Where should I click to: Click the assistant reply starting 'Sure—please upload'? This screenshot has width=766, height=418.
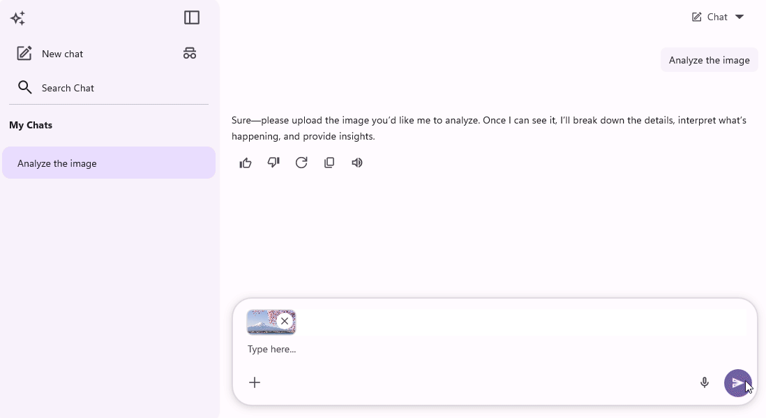(x=489, y=128)
